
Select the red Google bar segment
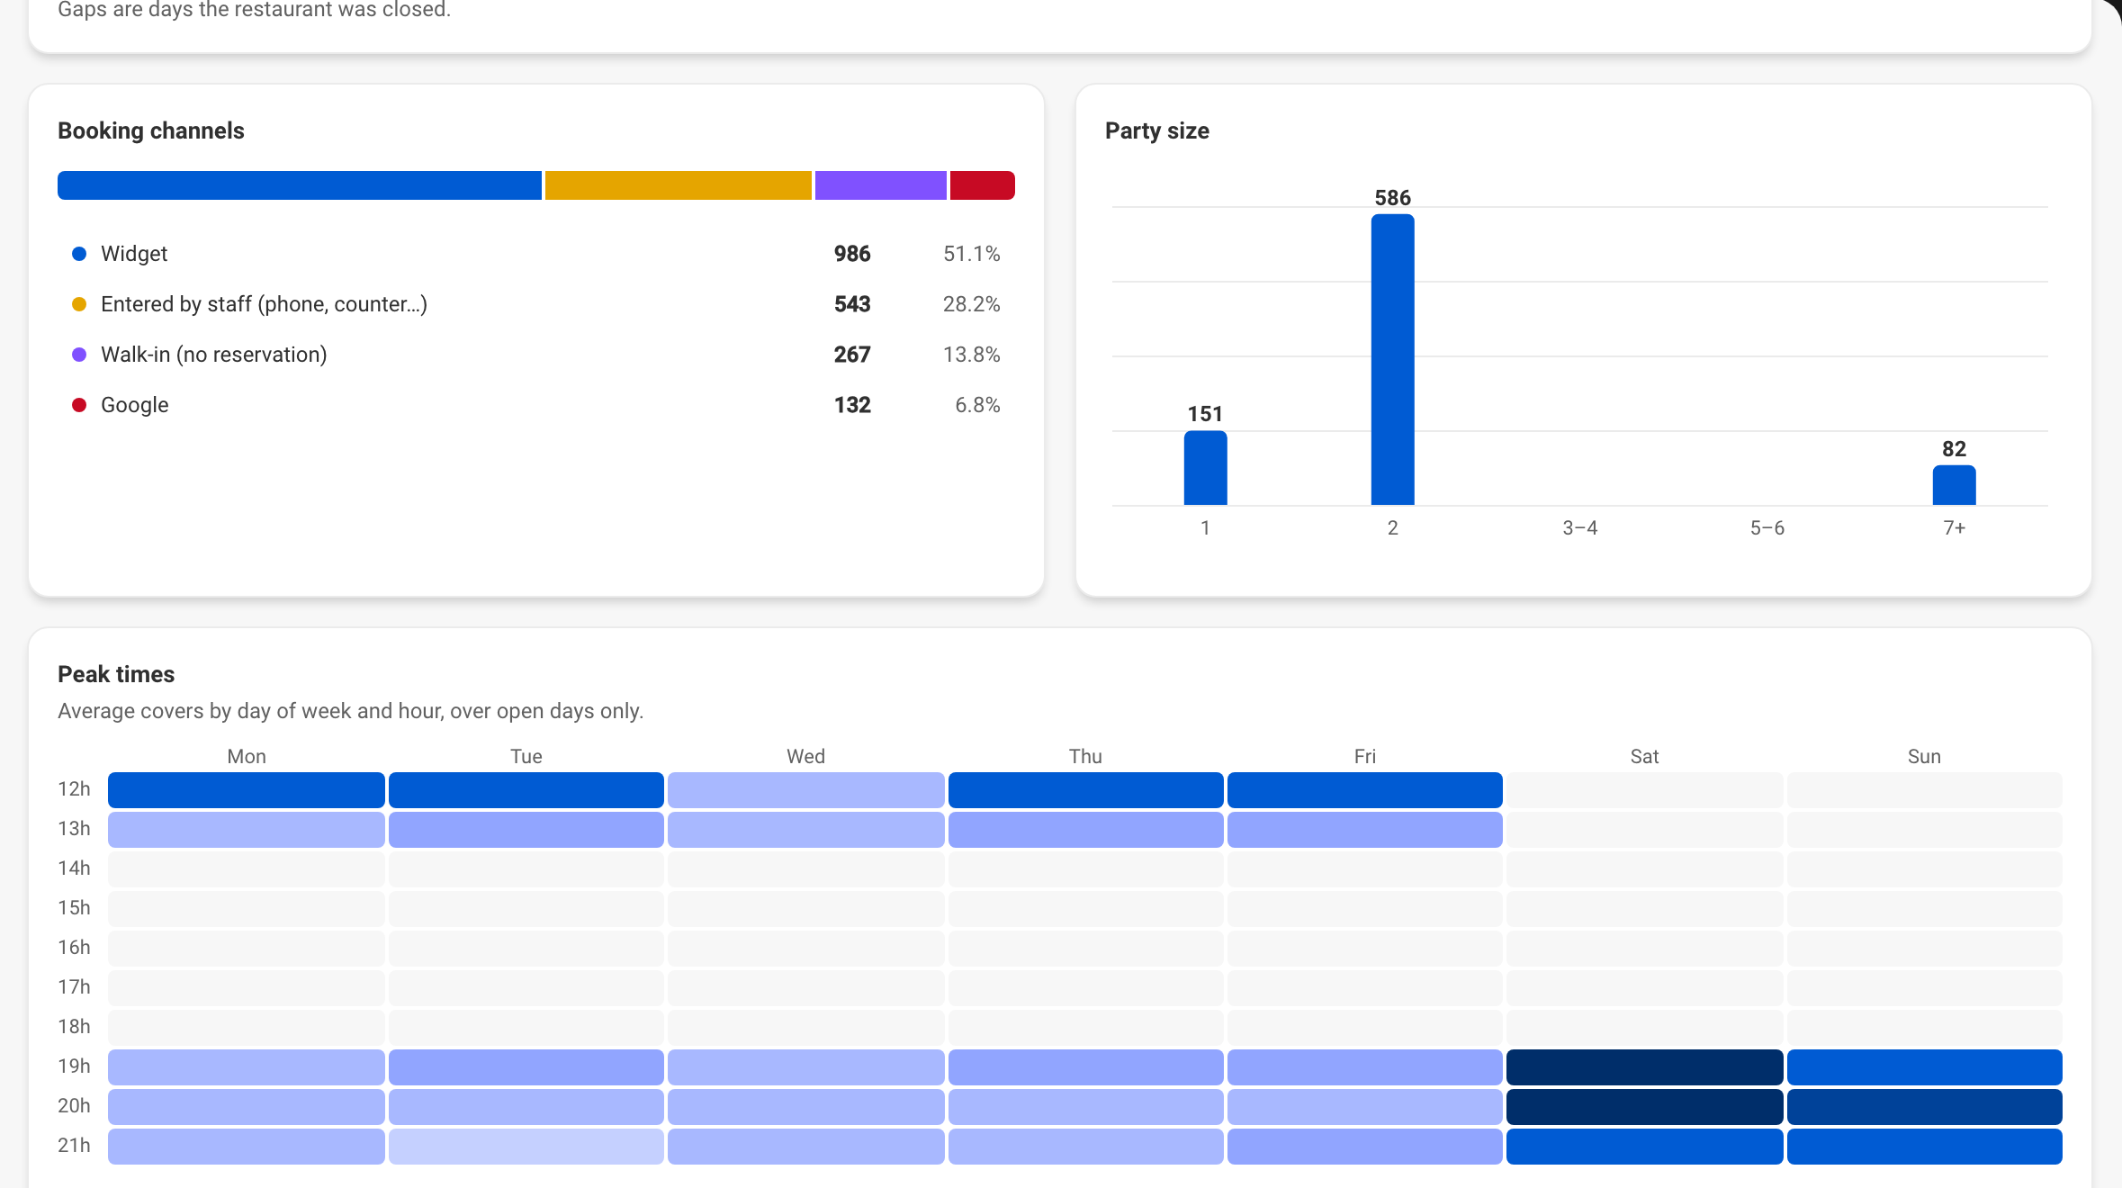(x=983, y=185)
